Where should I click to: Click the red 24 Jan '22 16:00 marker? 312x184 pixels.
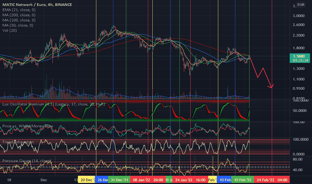190,180
